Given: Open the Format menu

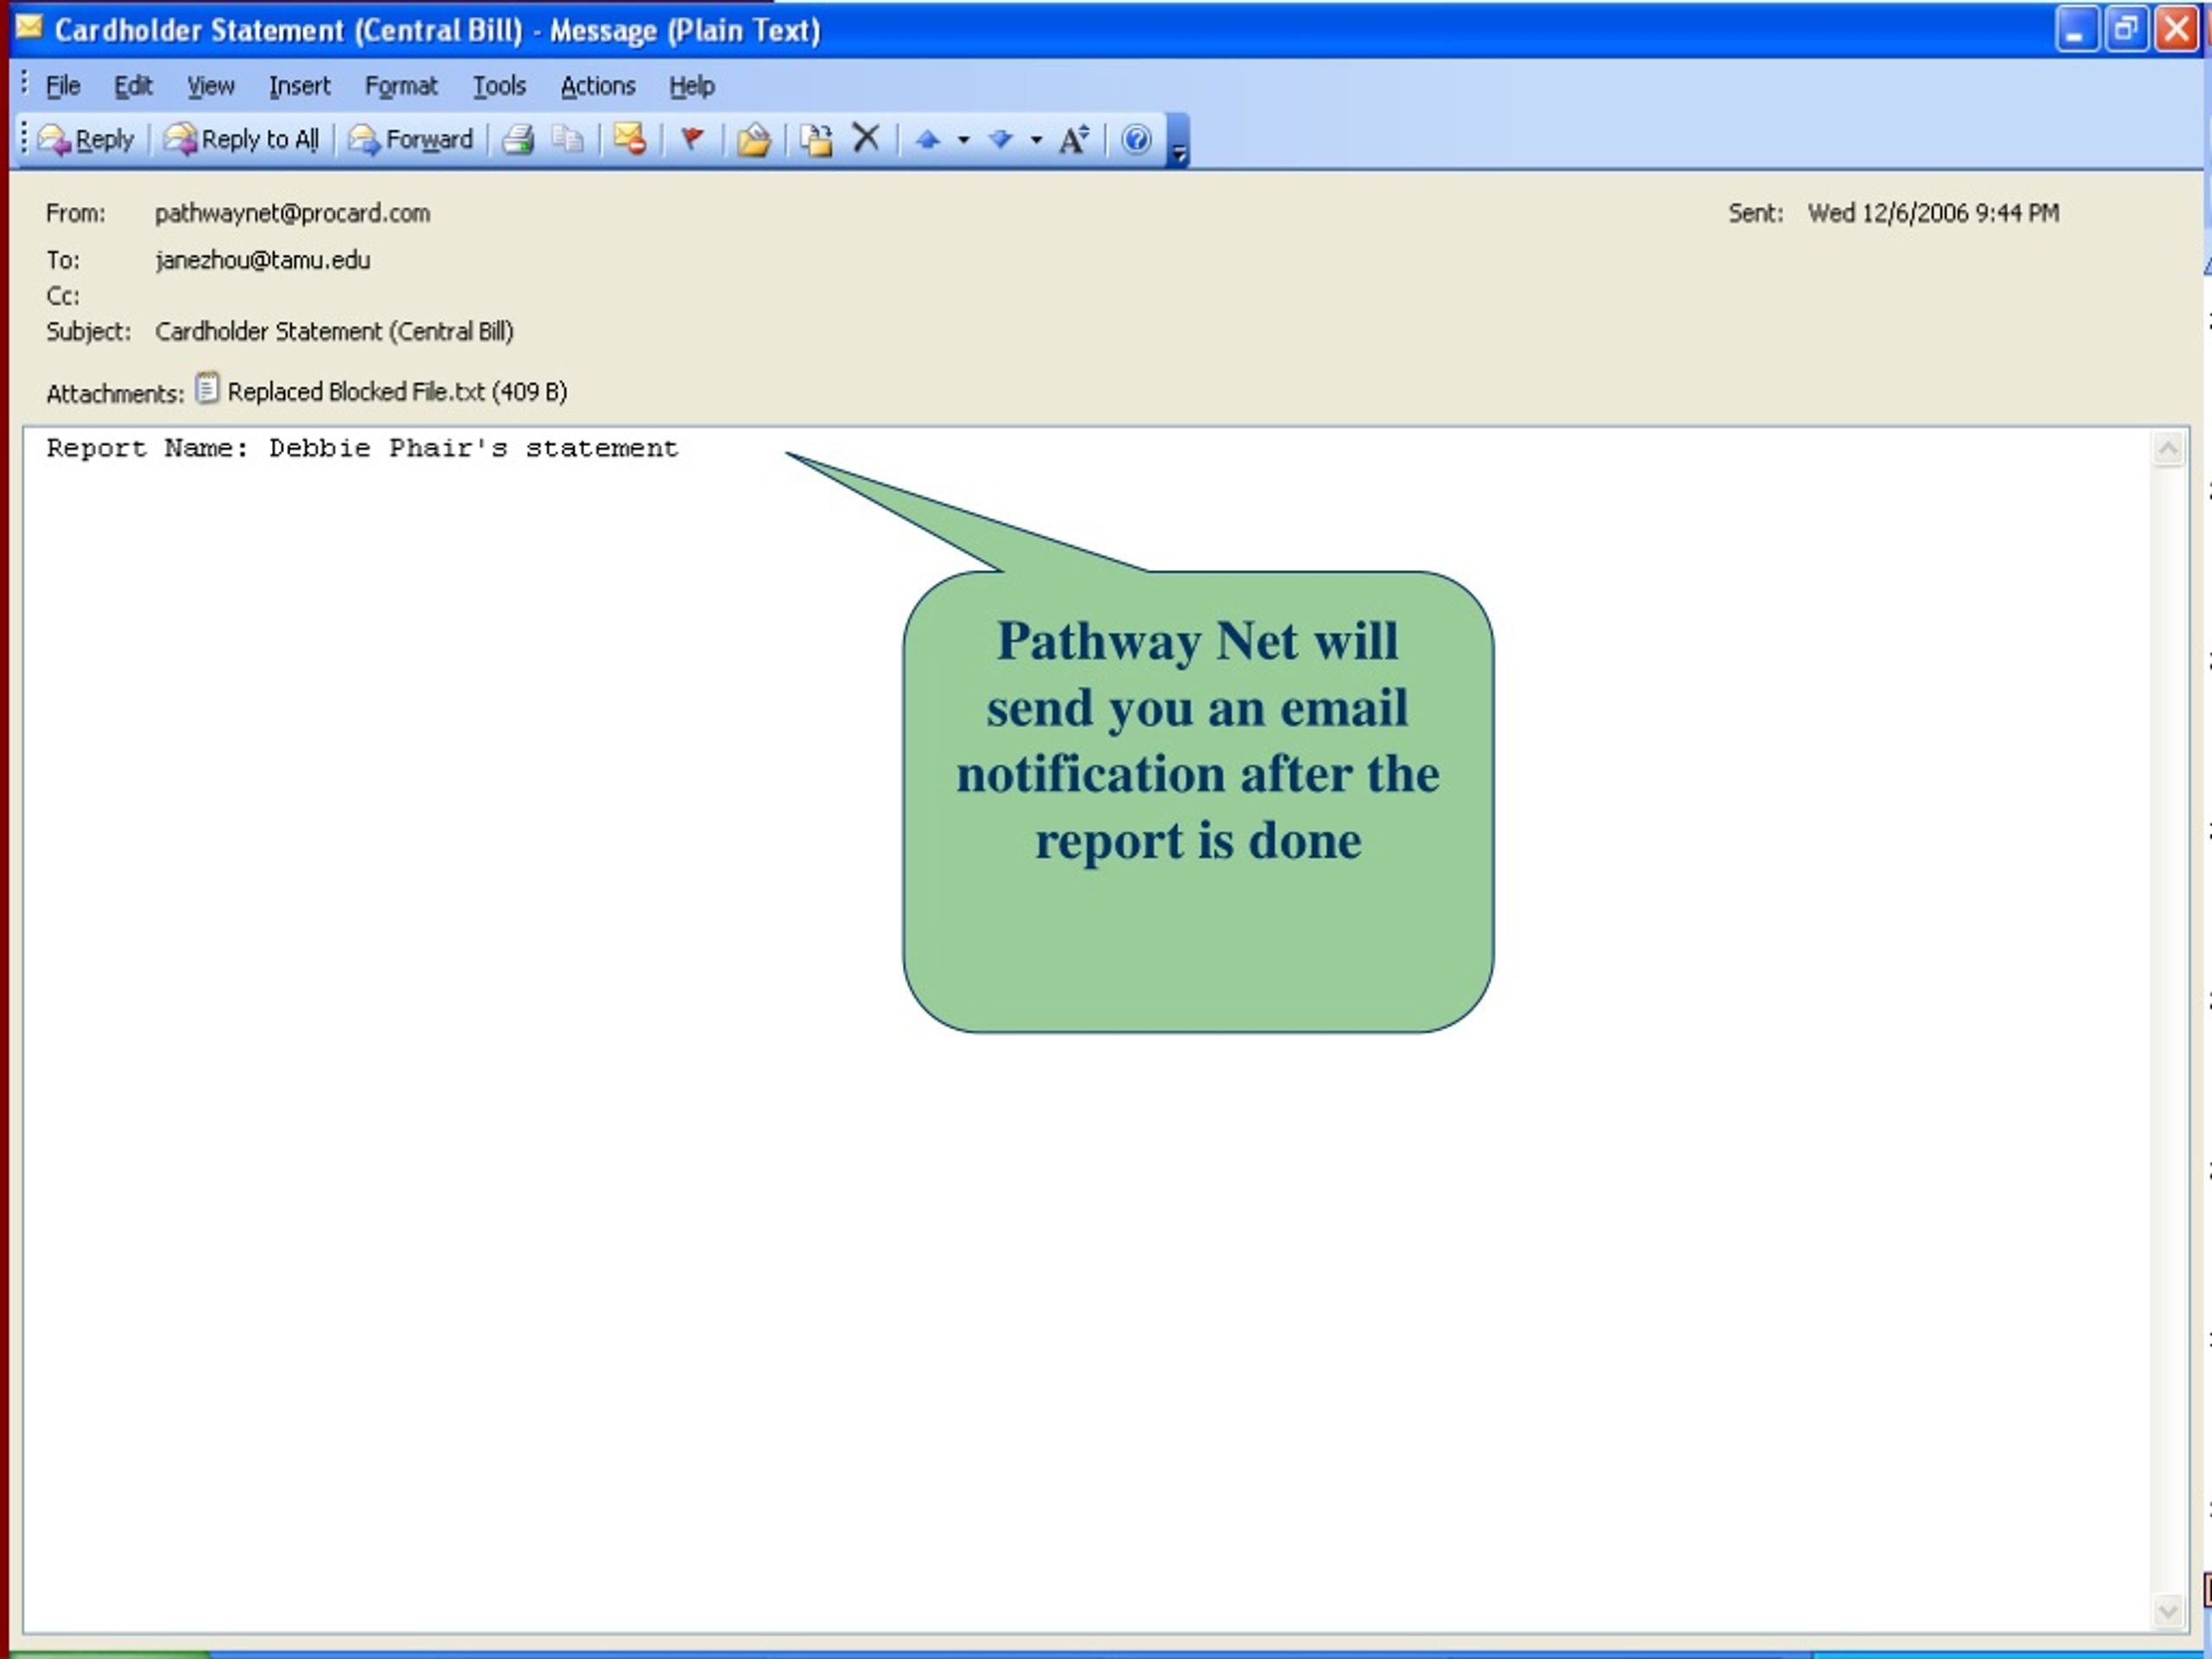Looking at the screenshot, I should tap(401, 86).
